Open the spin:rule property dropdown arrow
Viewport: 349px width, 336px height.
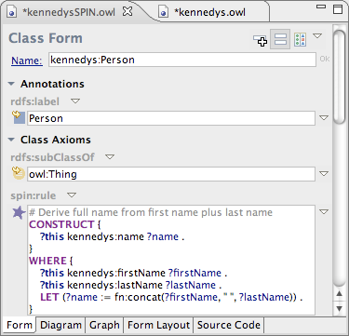tap(72, 195)
